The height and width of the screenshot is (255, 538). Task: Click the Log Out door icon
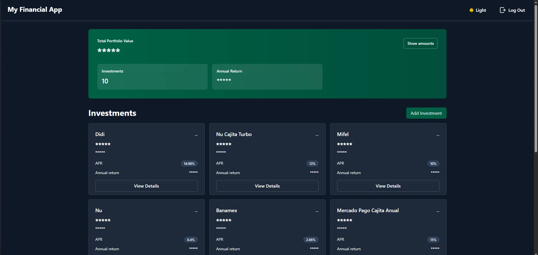(x=502, y=10)
